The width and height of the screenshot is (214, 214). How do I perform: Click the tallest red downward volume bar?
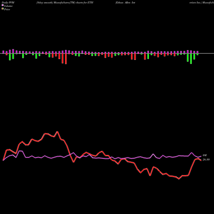pyautogui.click(x=66, y=59)
